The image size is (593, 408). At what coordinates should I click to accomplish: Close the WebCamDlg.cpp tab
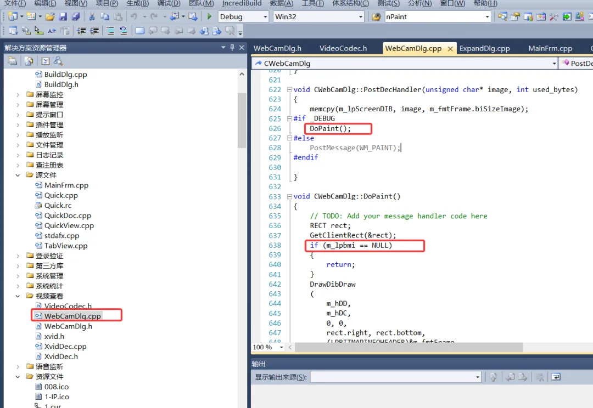450,49
